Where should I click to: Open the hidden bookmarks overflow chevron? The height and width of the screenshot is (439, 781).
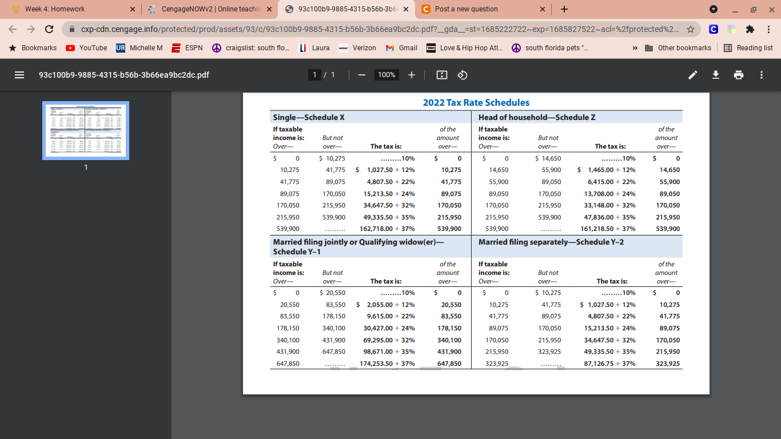click(x=635, y=48)
